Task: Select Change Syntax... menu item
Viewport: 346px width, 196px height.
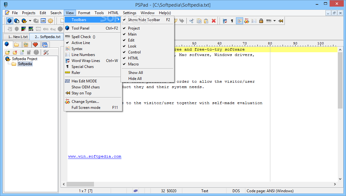Action: click(93, 102)
